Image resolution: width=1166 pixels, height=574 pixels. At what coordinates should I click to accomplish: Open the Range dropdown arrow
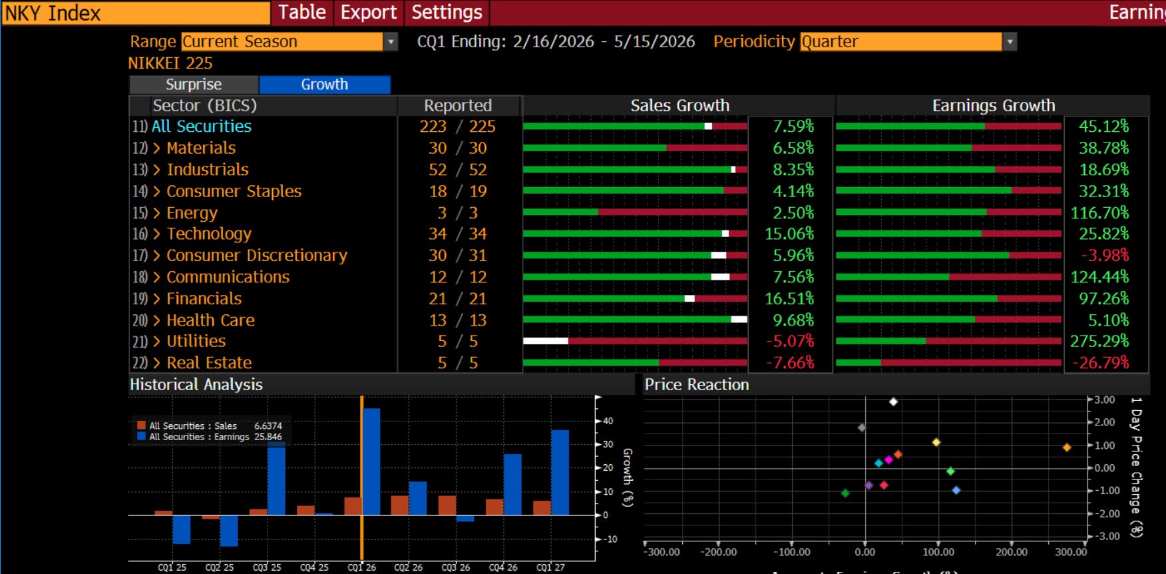pyautogui.click(x=391, y=42)
